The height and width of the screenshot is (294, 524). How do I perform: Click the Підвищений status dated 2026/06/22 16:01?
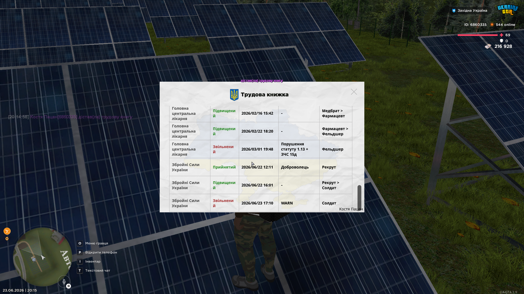tap(224, 185)
